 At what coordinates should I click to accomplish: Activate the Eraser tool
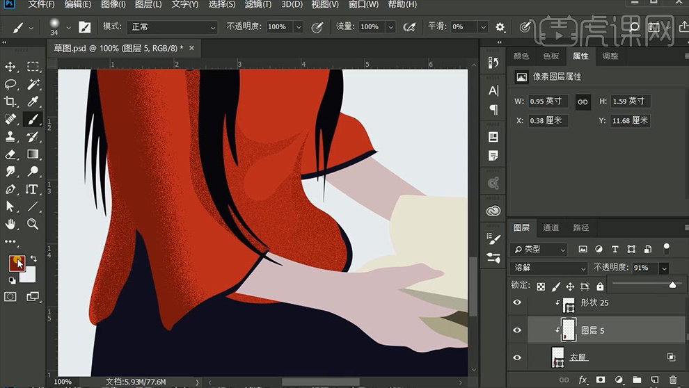[11, 154]
